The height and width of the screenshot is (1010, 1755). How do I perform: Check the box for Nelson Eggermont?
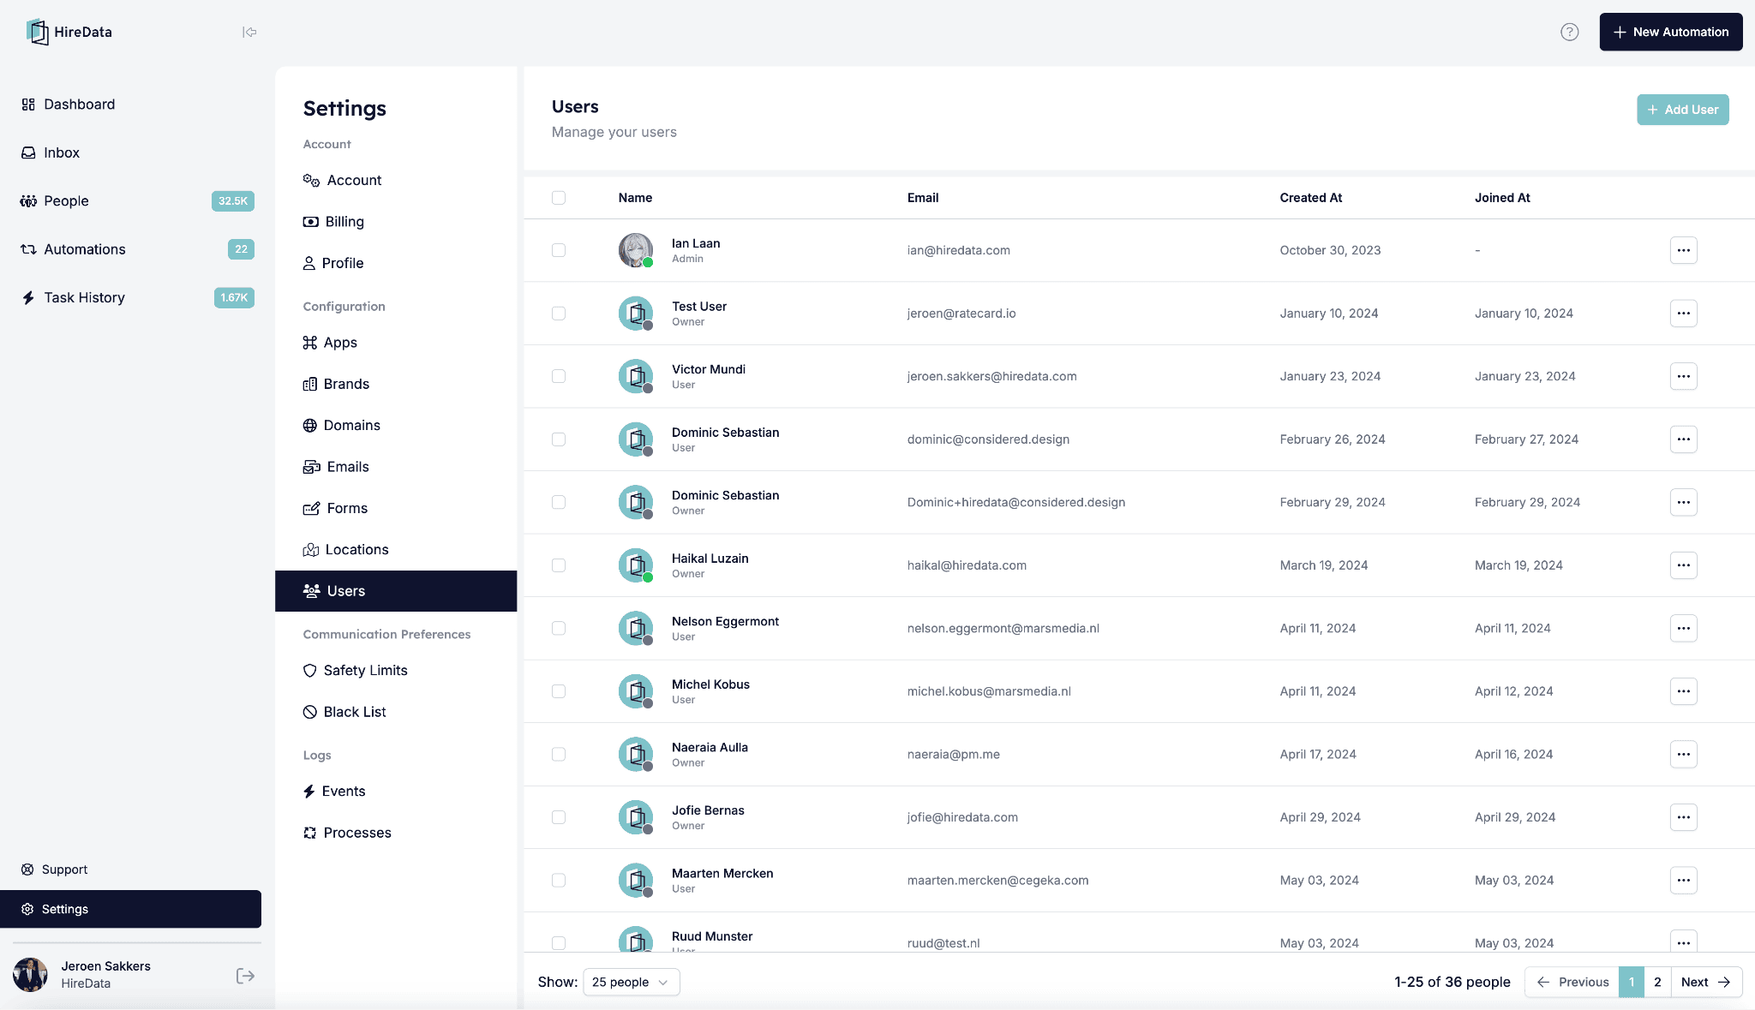(559, 628)
